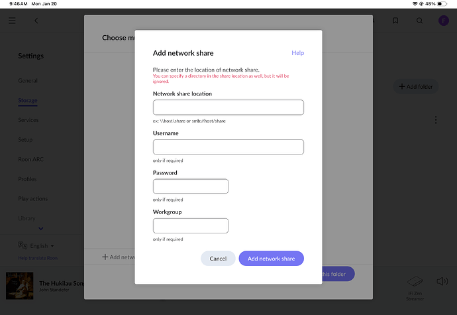Select the iFi Zen Streamer zone icon

(415, 281)
